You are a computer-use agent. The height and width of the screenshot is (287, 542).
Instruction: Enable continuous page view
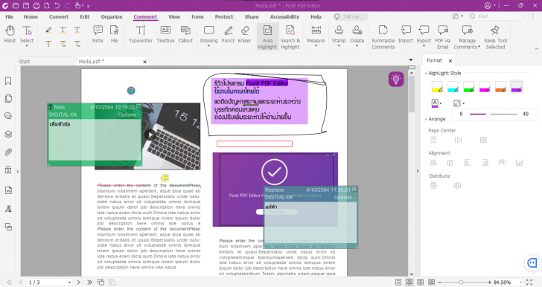[409, 282]
